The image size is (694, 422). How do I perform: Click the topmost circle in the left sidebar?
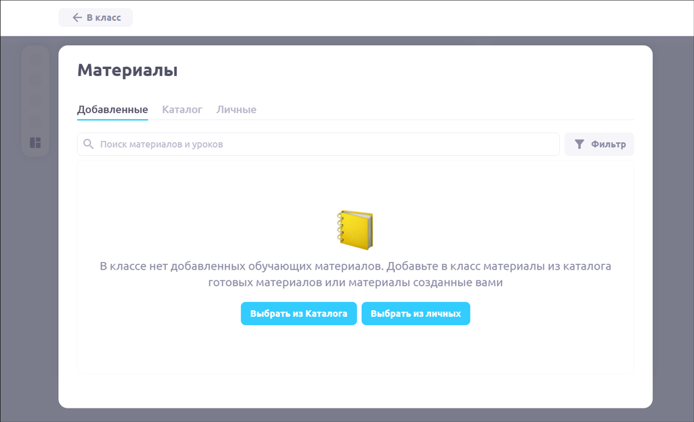point(35,60)
